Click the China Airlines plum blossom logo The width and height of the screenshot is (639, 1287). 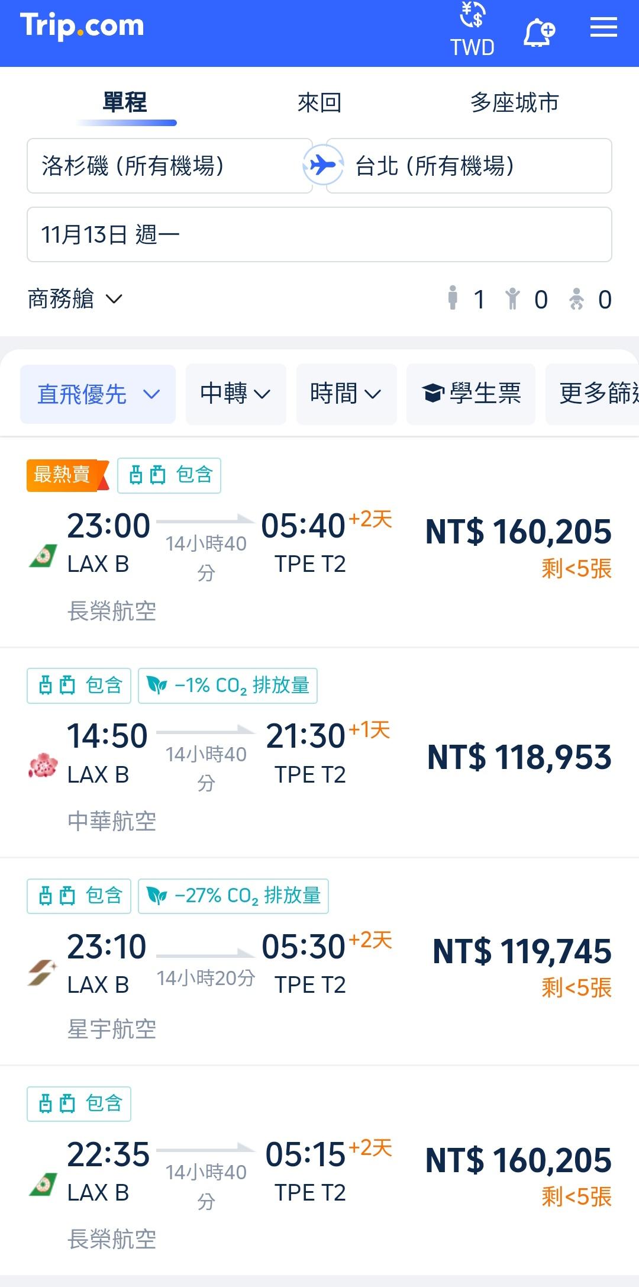coord(43,765)
